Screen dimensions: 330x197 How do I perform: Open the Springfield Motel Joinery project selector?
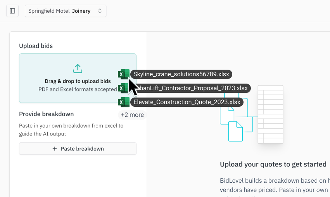(x=65, y=11)
